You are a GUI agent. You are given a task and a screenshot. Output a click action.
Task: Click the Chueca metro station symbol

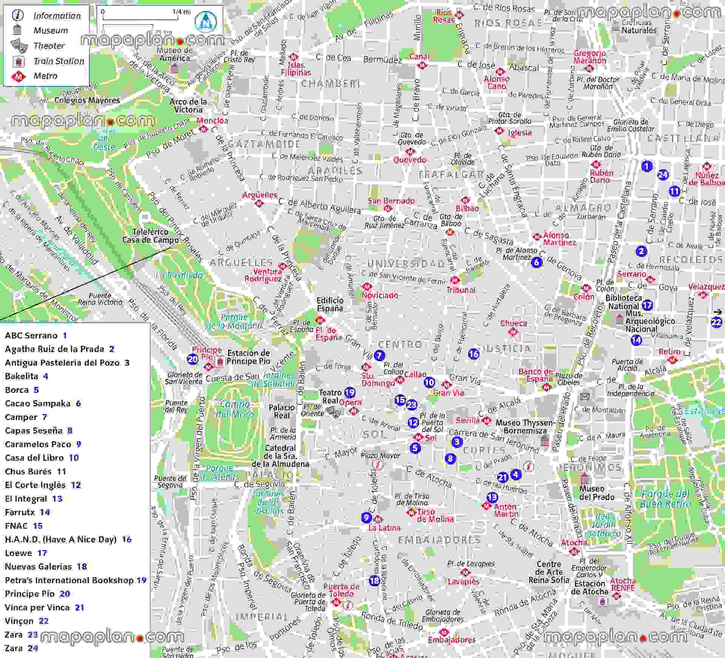coord(513,332)
